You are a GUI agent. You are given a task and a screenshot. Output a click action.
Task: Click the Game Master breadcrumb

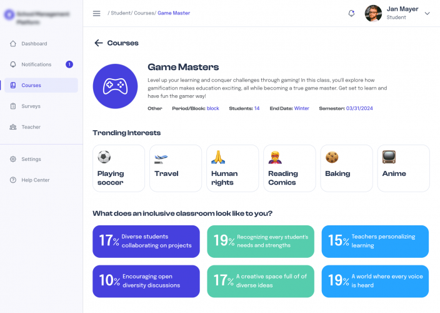click(x=174, y=13)
